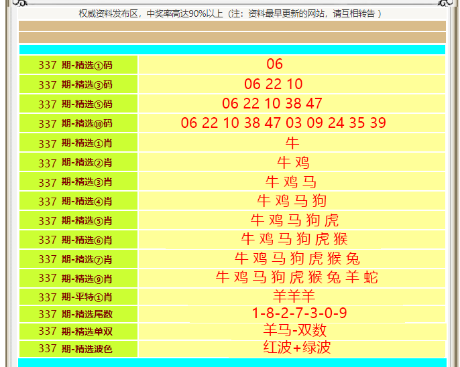Select the 牛 鸡 马 狗 虎 猴 result
Viewport: 460px width, 367px height.
pos(294,239)
